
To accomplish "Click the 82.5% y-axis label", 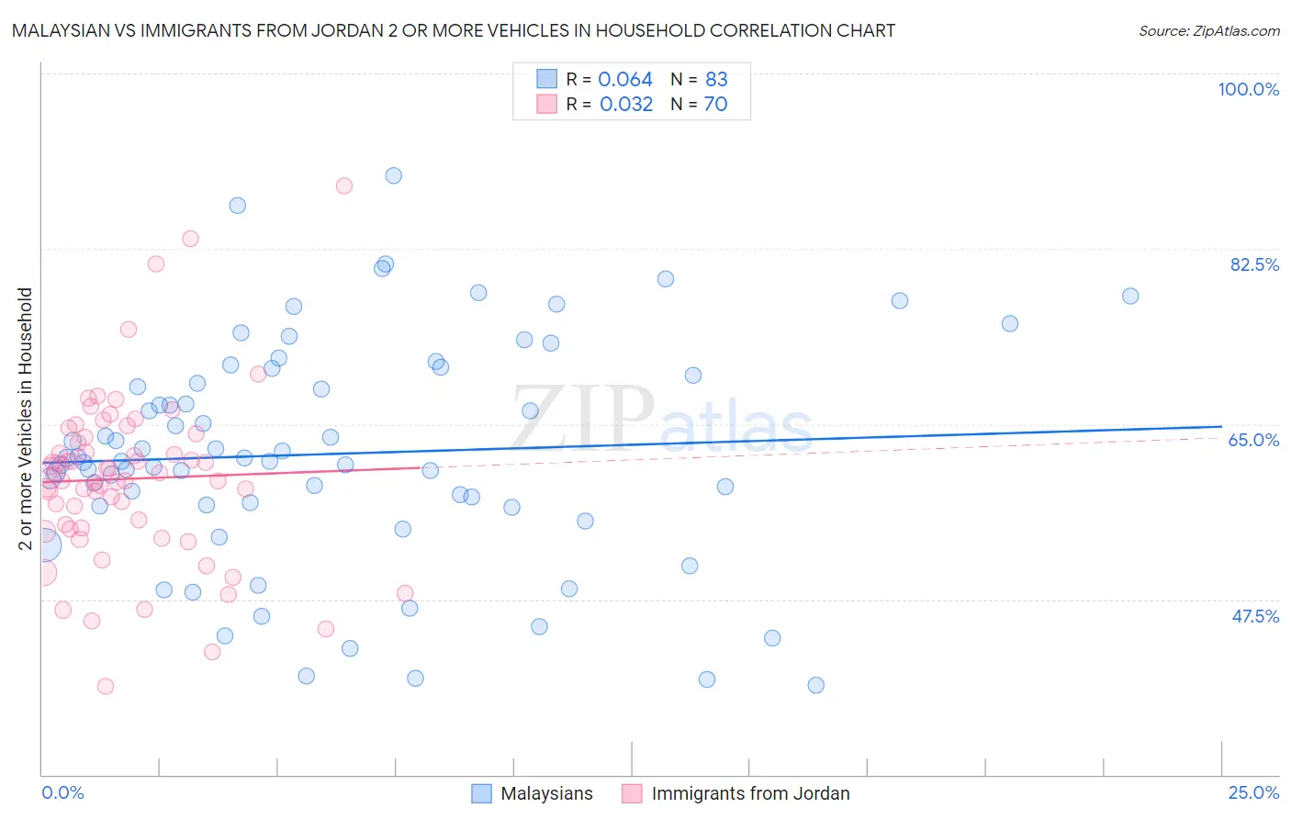I will tap(1254, 264).
